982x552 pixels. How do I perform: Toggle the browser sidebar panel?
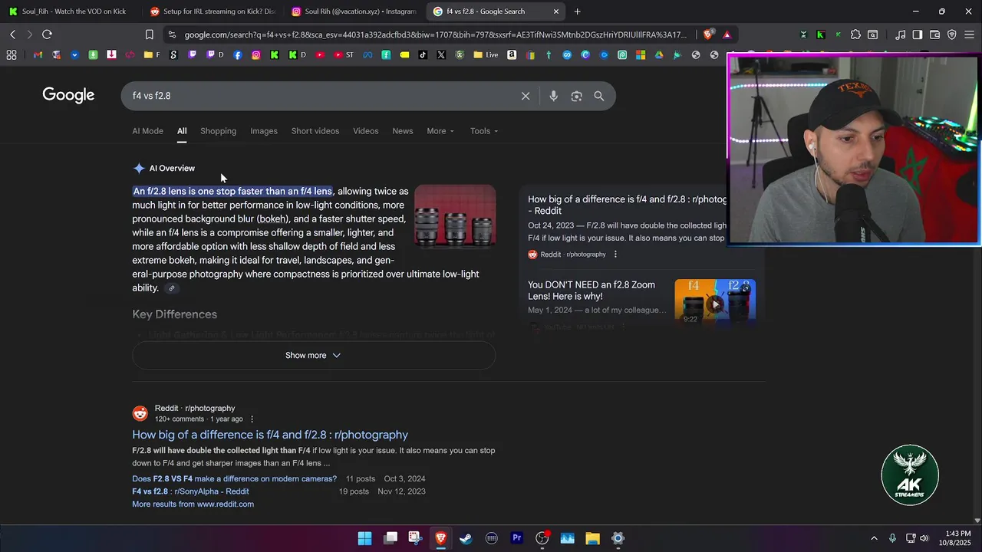pyautogui.click(x=918, y=34)
